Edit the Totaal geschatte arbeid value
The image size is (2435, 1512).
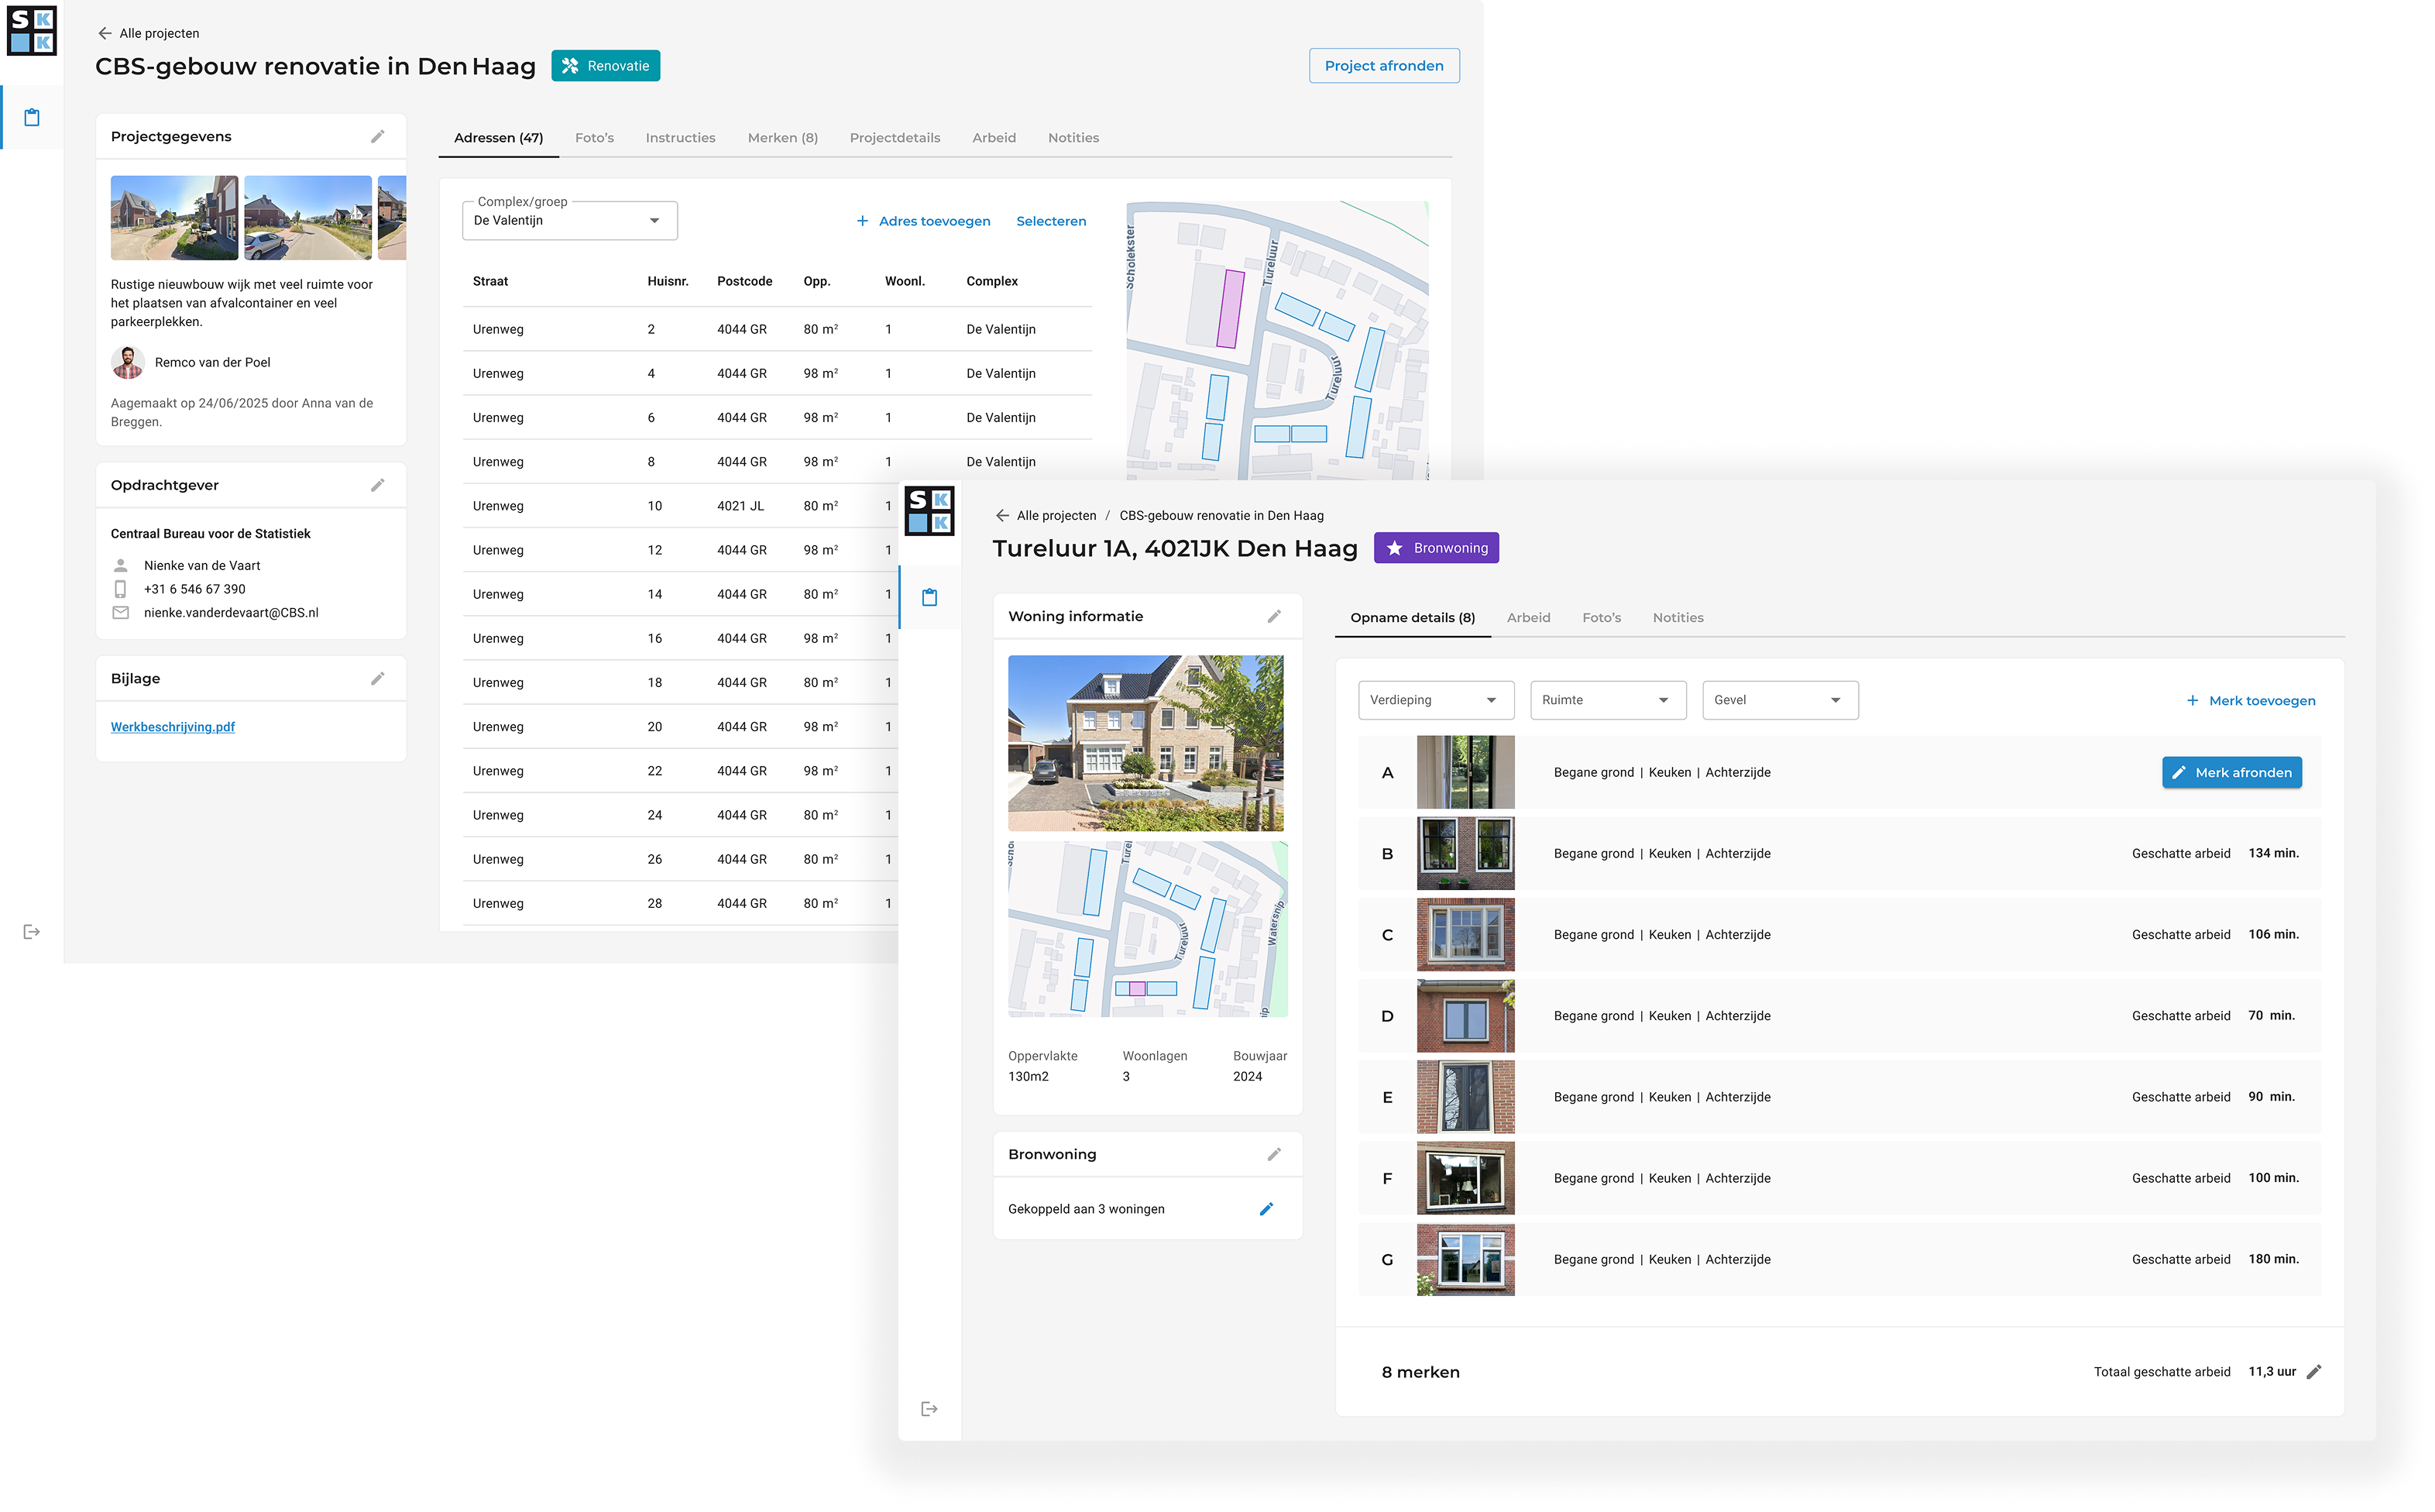coord(2313,1372)
